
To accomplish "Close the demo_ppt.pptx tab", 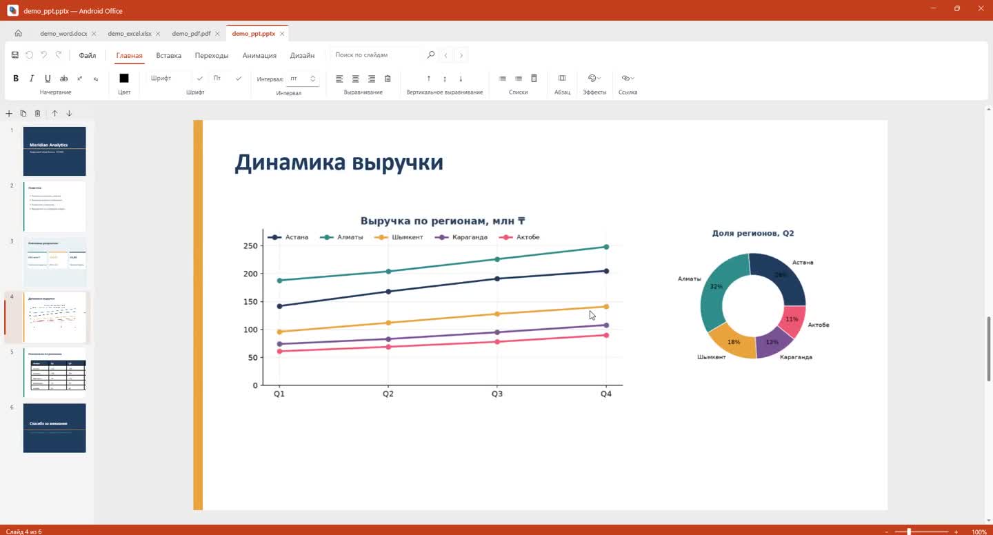I will (x=281, y=33).
